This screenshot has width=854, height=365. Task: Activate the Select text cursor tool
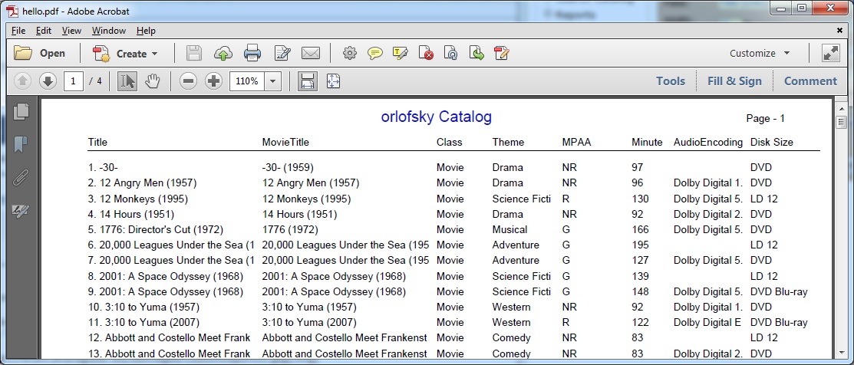127,81
